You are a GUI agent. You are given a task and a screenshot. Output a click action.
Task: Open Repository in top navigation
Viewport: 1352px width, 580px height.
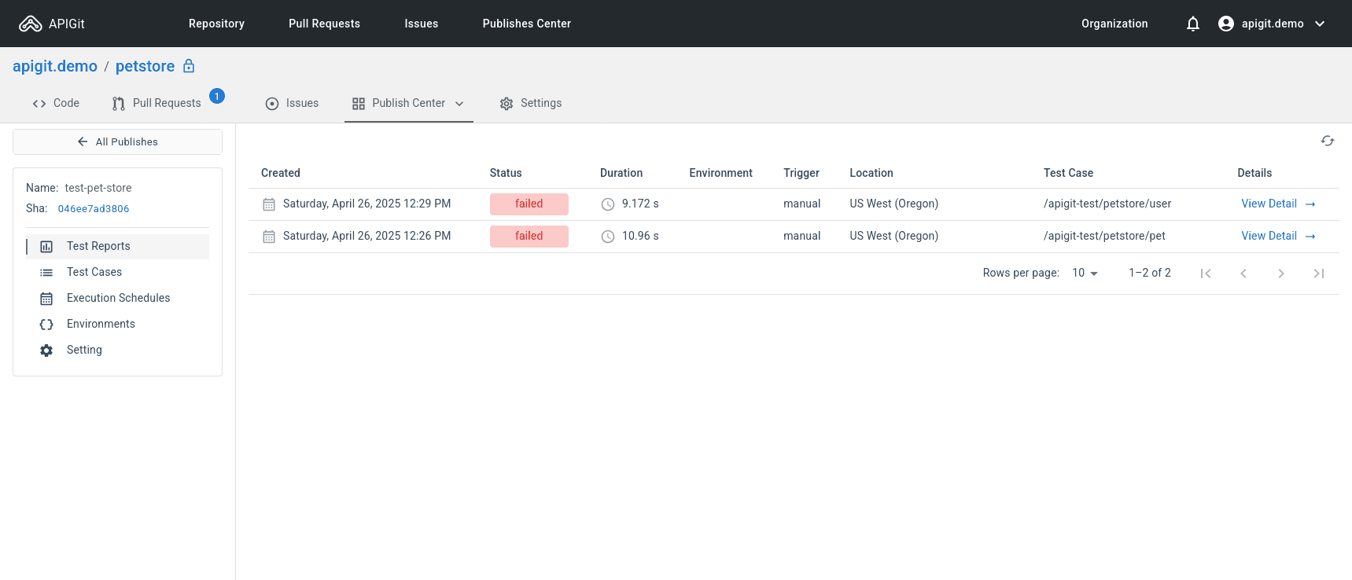coord(216,24)
